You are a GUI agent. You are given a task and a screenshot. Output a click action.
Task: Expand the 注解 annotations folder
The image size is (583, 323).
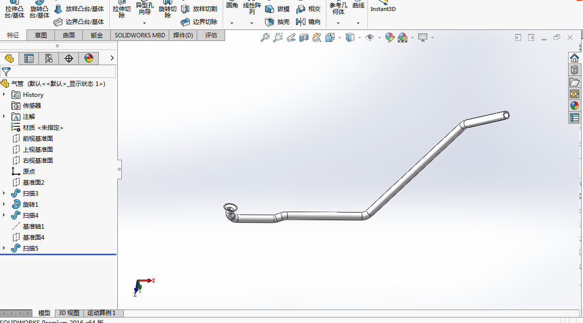pos(4,116)
